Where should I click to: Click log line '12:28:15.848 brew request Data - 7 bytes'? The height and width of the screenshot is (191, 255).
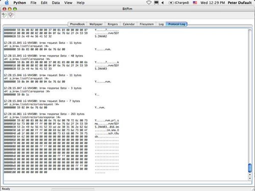(x=42, y=101)
